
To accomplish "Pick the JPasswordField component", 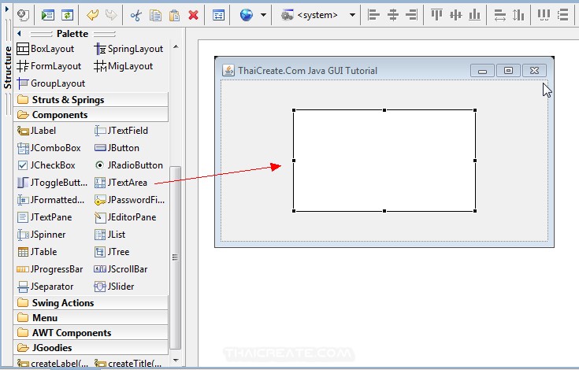I will pos(130,200).
